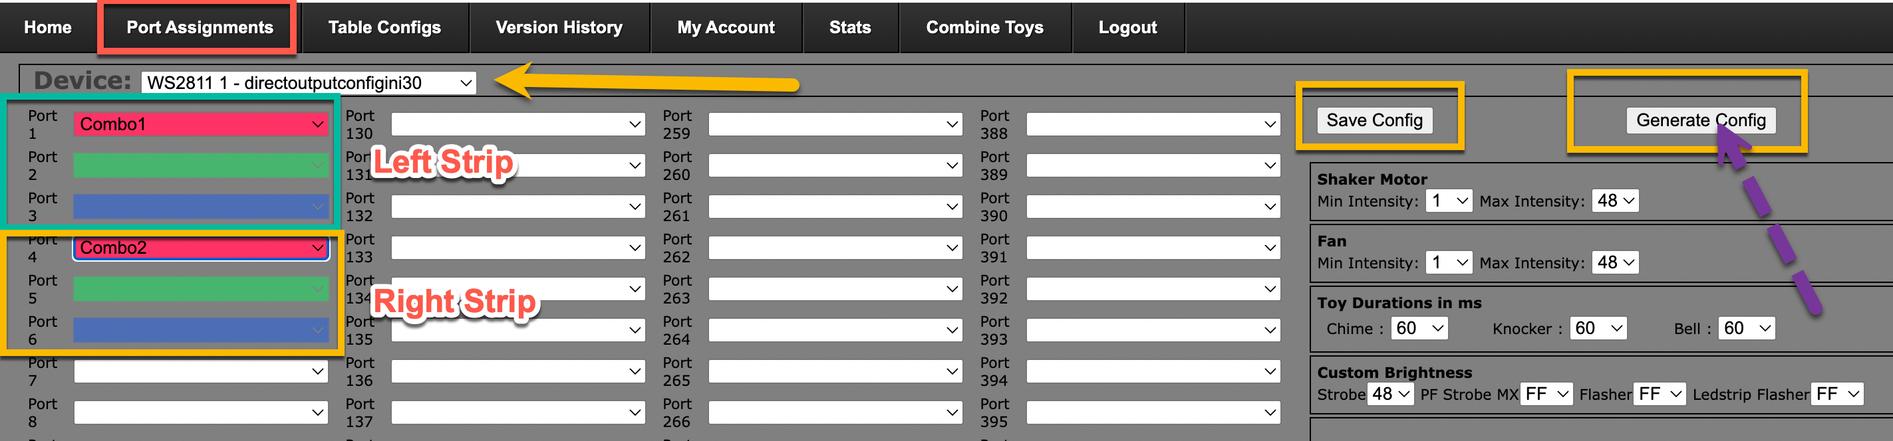Expand the Port 7 assignment dropdown

[201, 371]
